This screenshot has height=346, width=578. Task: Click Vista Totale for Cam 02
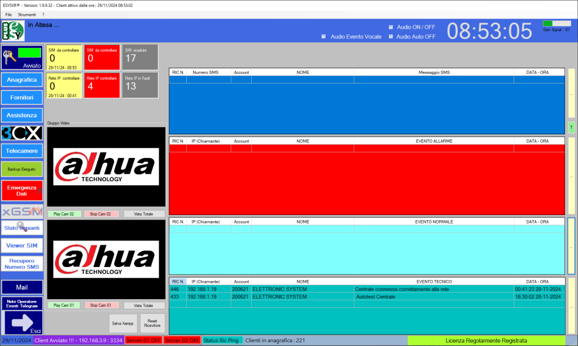pos(144,214)
